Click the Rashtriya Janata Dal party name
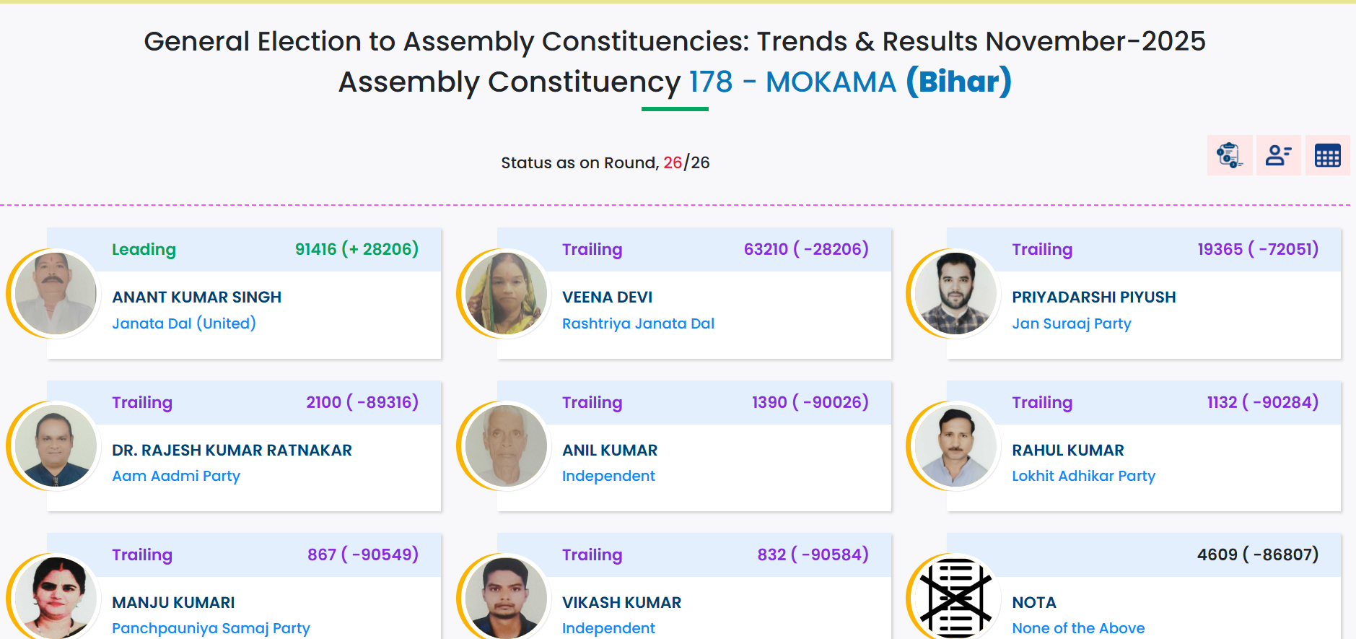Screen dimensions: 1356x639 pyautogui.click(x=638, y=323)
